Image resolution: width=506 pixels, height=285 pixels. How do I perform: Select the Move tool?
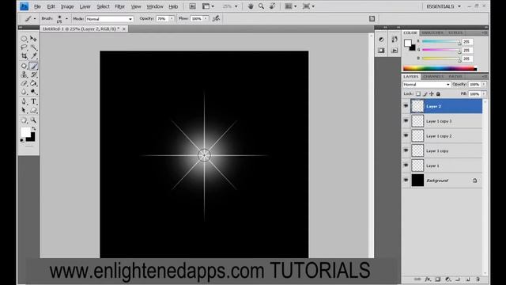pos(33,39)
